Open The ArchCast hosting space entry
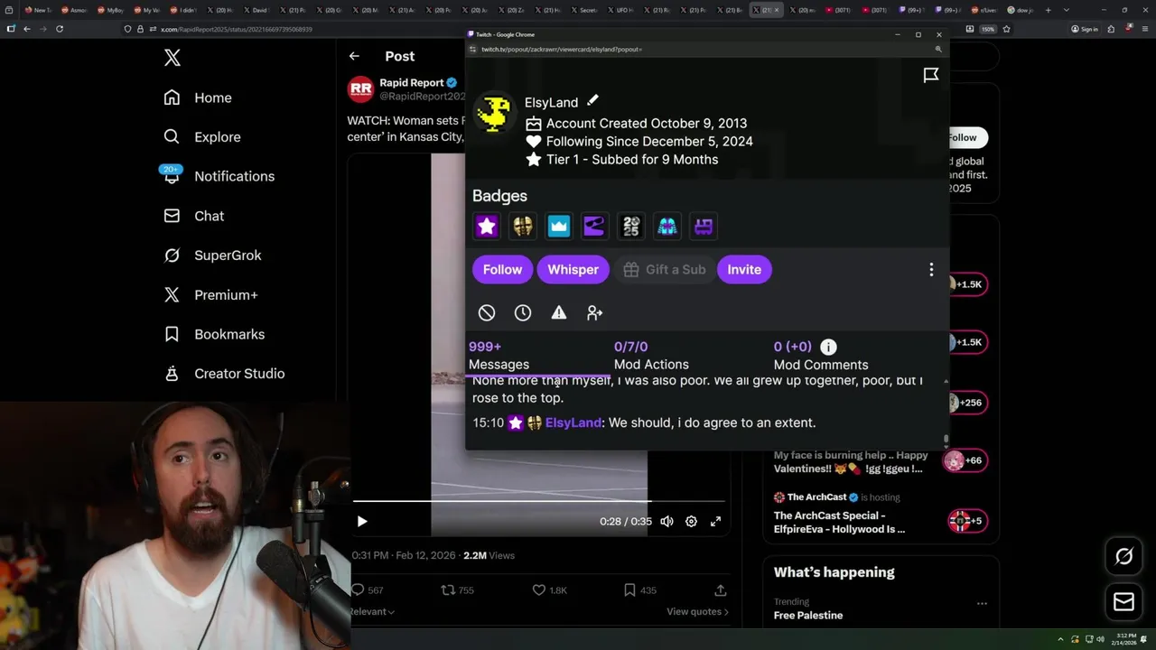Screen dimensions: 1156x650 point(881,514)
